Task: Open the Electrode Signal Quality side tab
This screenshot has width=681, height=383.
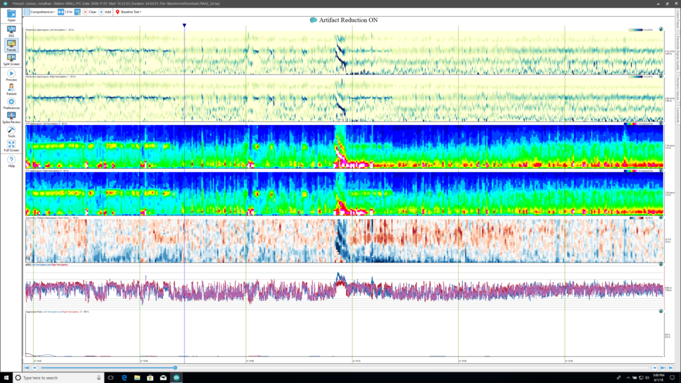Action: [x=677, y=53]
